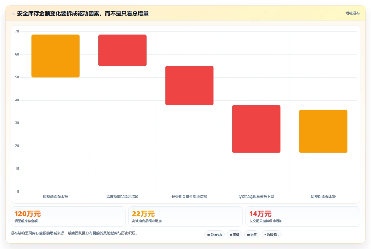371x249 pixels.
Task: Click the y-axis value 20
Action: coord(17,146)
